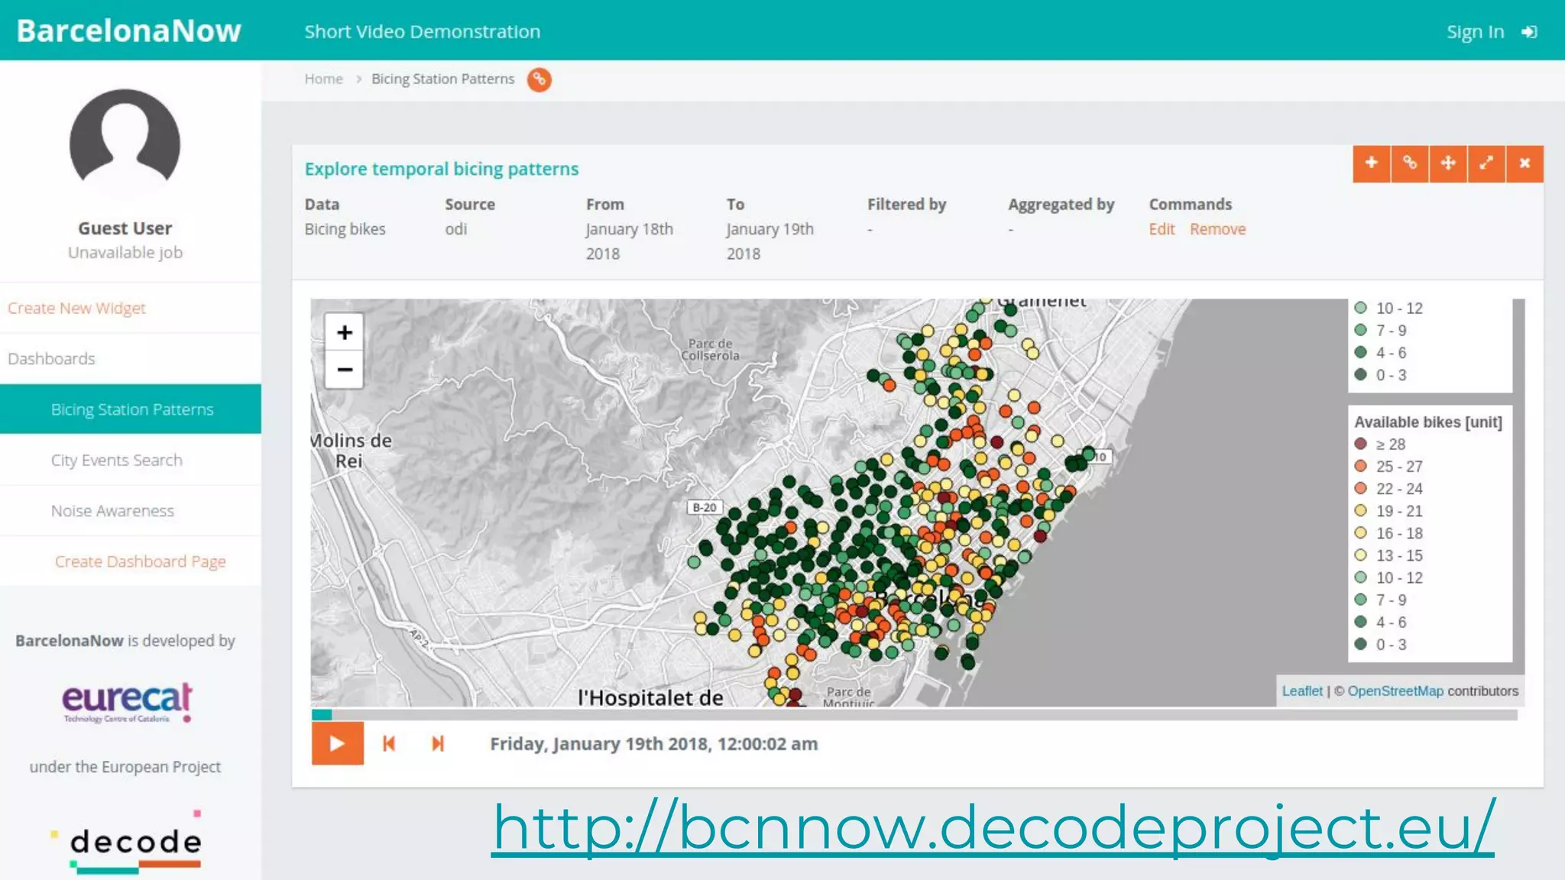
Task: Click the sign-in arrow icon
Action: pos(1529,32)
